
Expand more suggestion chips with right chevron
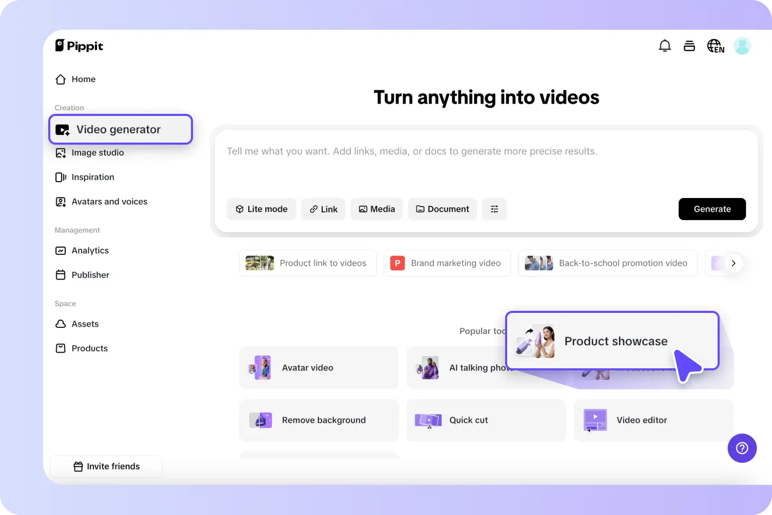(734, 263)
